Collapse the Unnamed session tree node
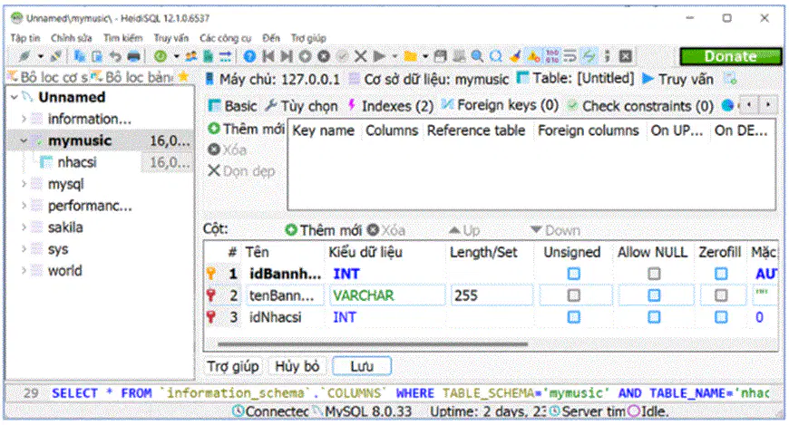The width and height of the screenshot is (789, 425). coord(15,97)
